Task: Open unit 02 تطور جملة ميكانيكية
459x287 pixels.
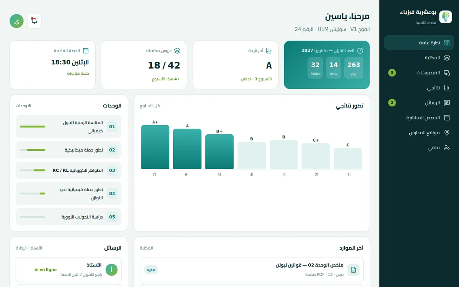Action: 68,150
